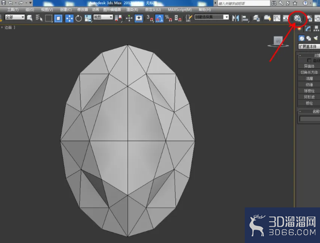
Task: Open the 扩展基本体 primitives dropdown
Action: 309,47
